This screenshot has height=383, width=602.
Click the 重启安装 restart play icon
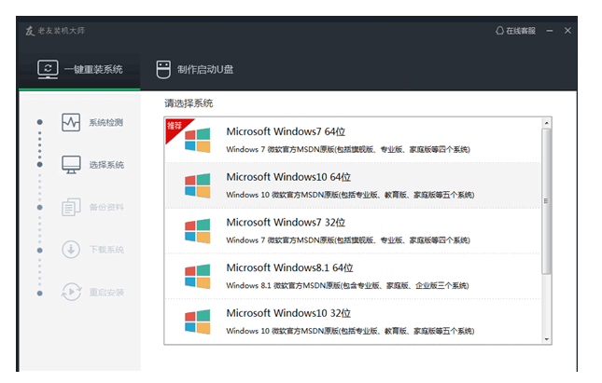click(x=71, y=292)
